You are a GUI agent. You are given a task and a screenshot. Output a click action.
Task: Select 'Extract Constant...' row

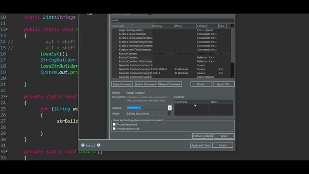(171, 58)
